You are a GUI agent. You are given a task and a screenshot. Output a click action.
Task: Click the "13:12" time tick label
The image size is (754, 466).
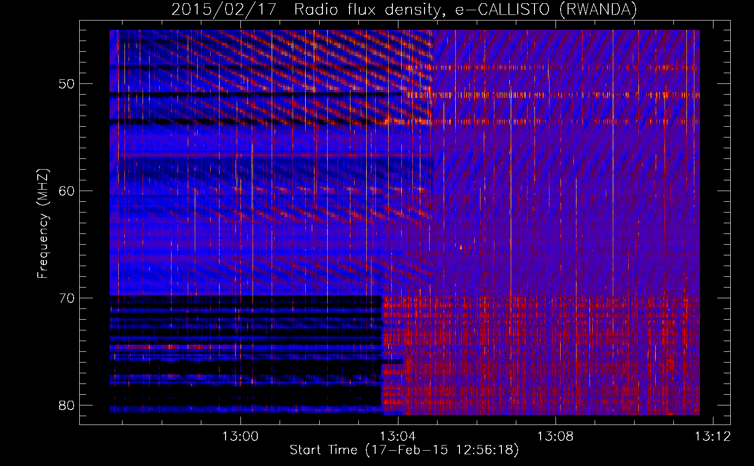tap(713, 437)
